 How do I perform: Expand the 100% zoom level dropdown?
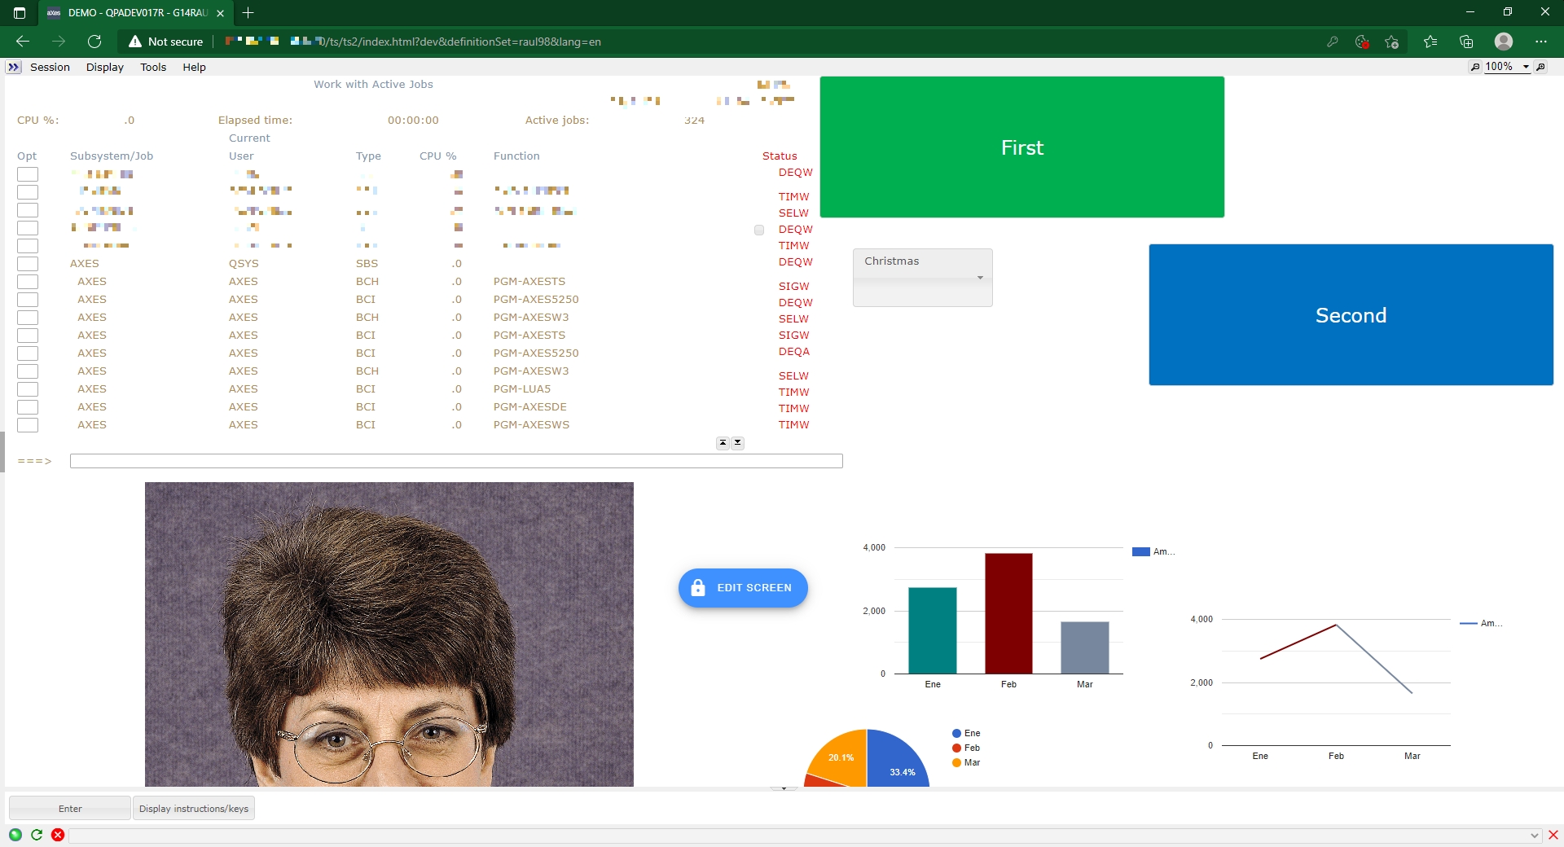pos(1526,67)
